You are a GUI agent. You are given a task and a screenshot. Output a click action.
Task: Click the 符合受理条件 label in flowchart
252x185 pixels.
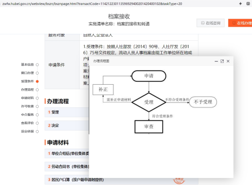(x=162, y=116)
